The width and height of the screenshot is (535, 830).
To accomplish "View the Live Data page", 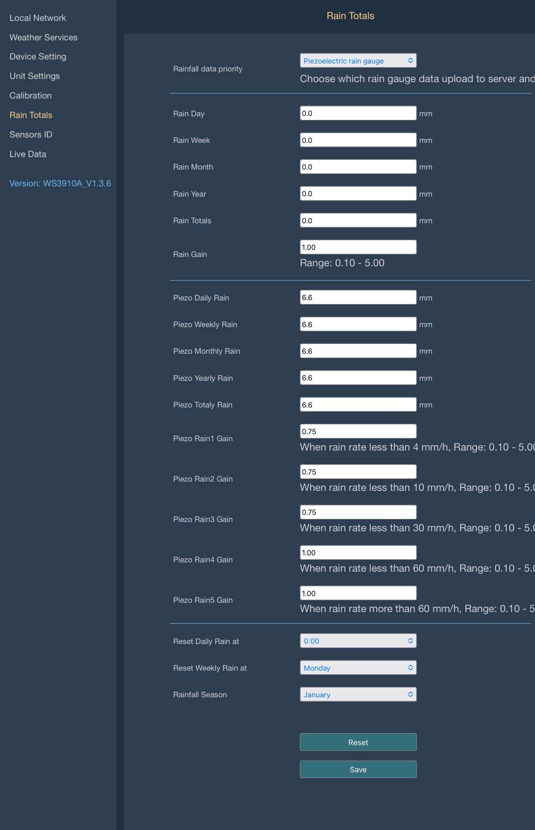I will tap(28, 154).
